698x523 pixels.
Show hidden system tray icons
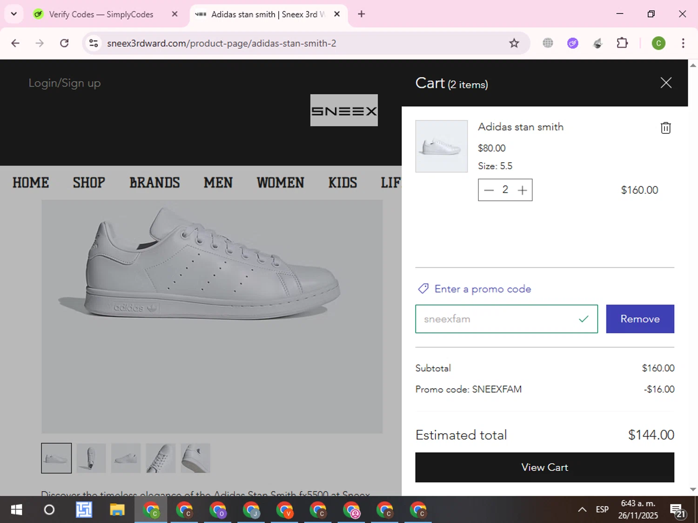tap(582, 510)
